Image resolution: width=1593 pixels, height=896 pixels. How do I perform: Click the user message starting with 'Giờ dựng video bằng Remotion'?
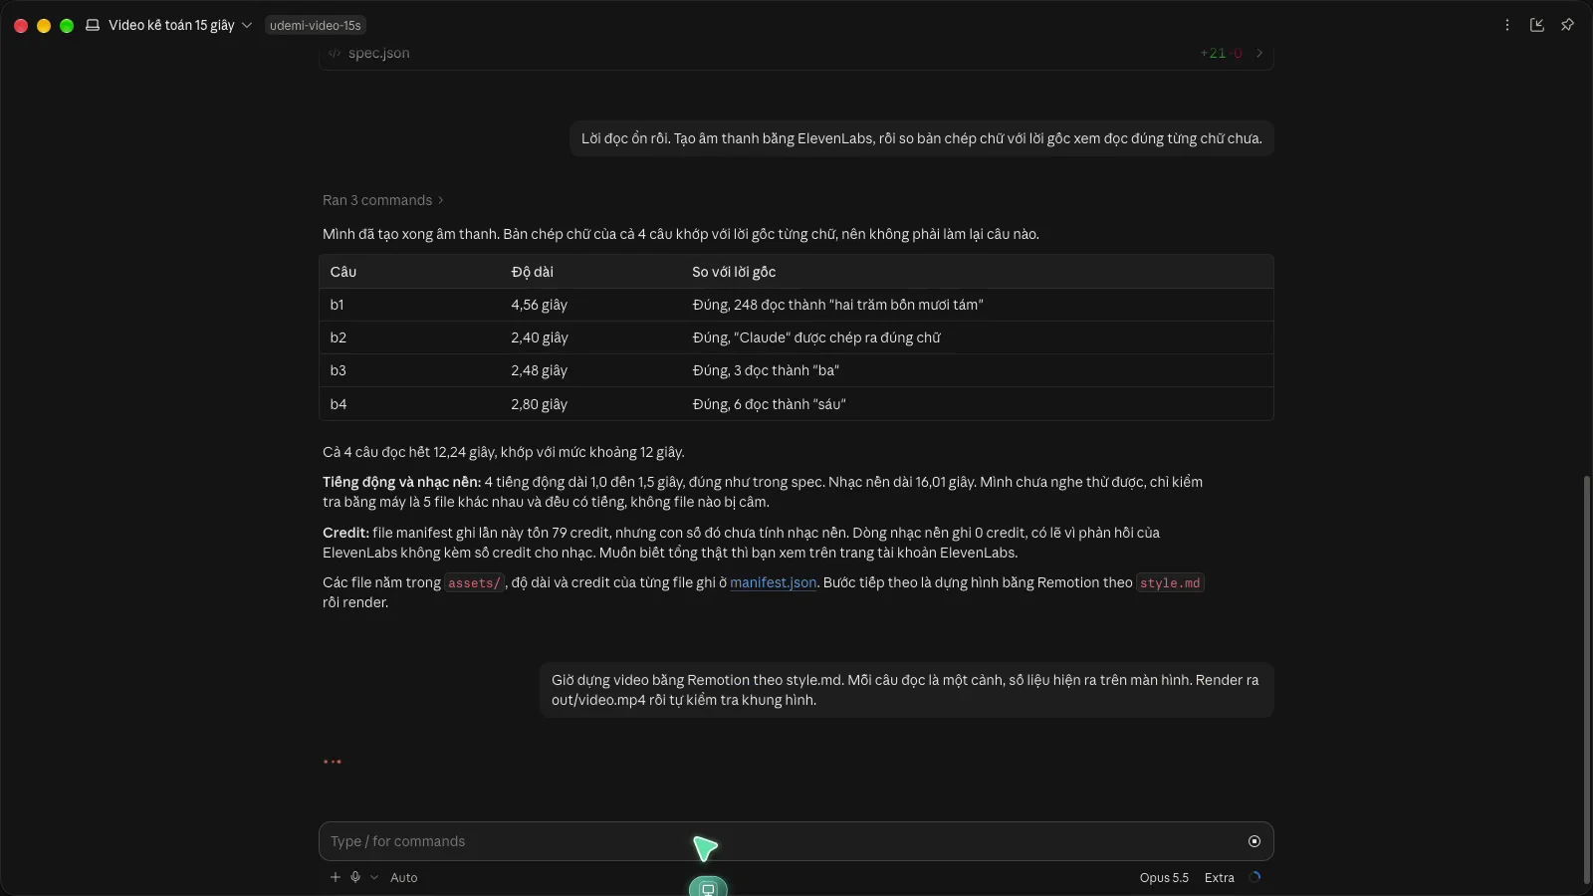(x=906, y=690)
